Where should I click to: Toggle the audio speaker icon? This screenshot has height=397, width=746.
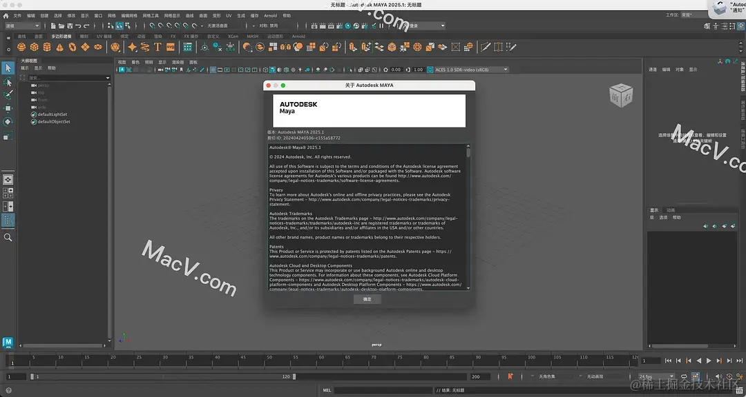718,376
